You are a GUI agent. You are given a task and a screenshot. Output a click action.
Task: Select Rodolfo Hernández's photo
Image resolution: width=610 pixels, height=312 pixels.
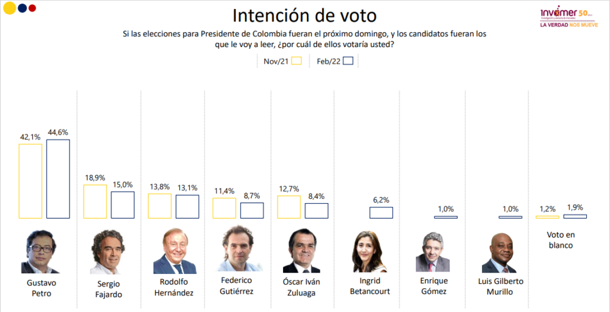coord(175,251)
